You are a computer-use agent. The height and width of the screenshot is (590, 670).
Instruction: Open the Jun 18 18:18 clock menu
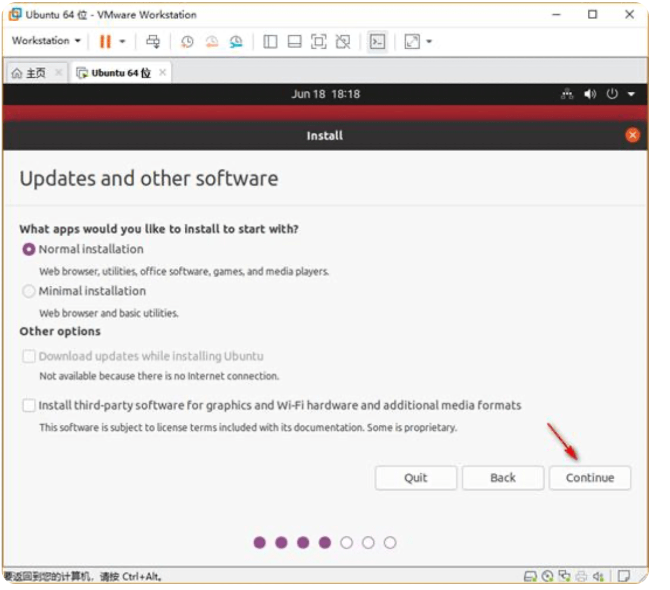[x=326, y=95]
